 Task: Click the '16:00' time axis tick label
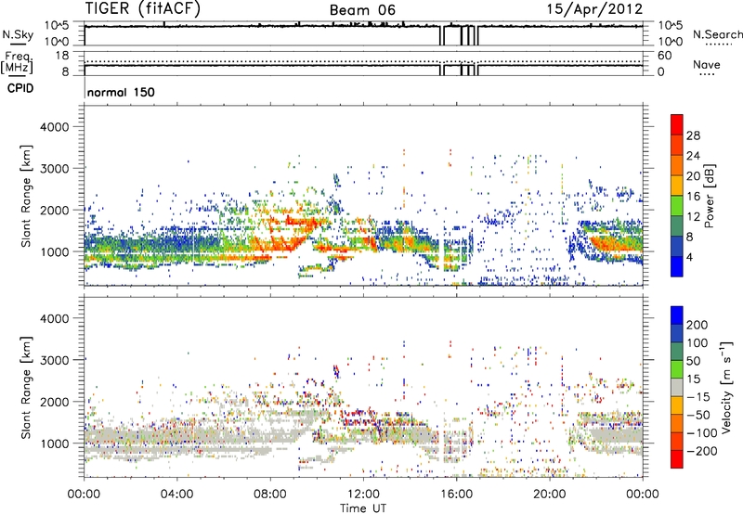click(x=456, y=495)
